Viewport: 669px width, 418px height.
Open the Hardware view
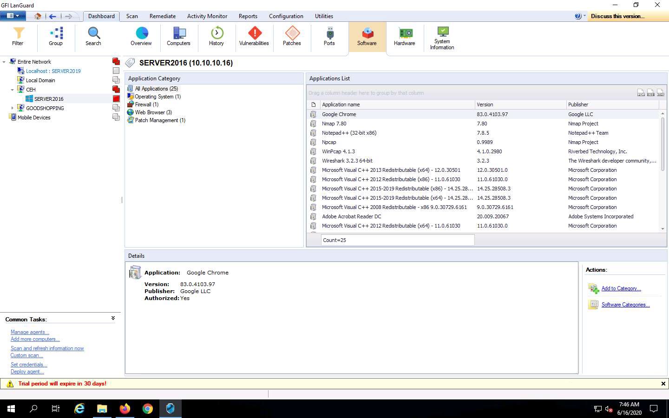tap(405, 37)
